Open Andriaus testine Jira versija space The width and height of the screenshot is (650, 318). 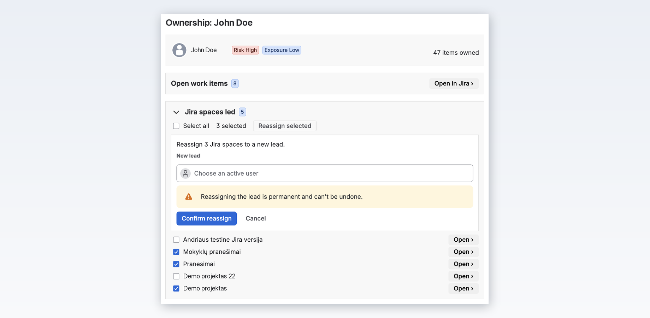463,240
